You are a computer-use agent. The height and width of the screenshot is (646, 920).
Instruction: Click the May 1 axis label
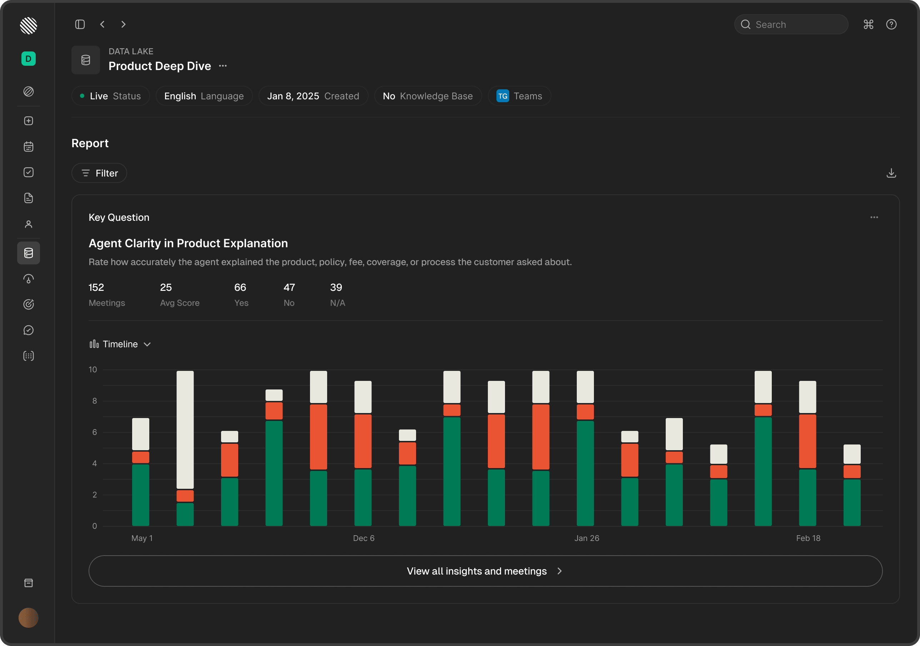(142, 538)
